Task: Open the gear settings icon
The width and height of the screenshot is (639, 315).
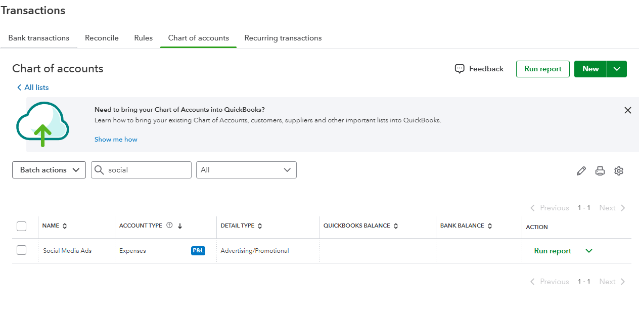Action: click(x=619, y=171)
